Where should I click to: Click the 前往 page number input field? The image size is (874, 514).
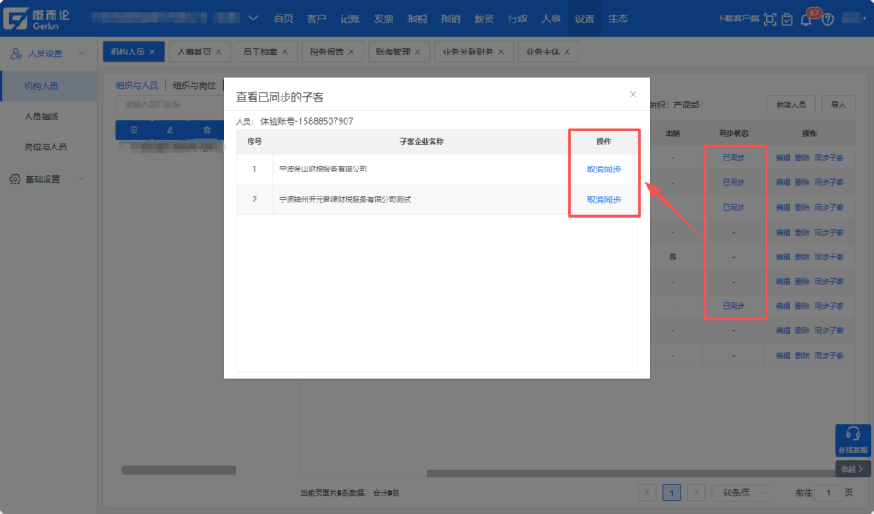[827, 493]
